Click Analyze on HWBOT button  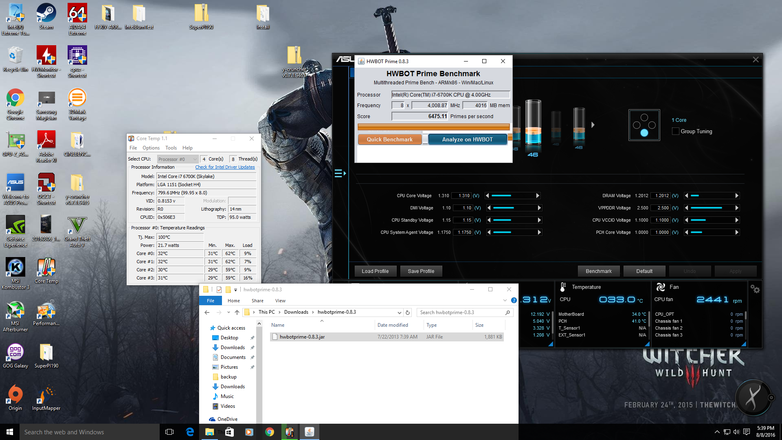tap(468, 139)
